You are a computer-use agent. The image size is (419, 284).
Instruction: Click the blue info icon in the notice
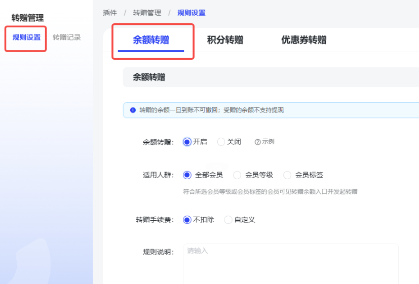pyautogui.click(x=133, y=110)
